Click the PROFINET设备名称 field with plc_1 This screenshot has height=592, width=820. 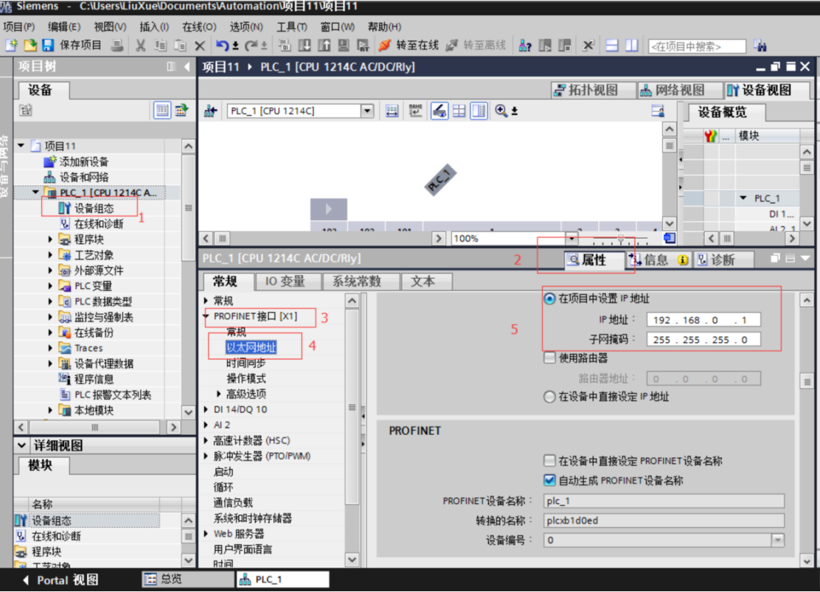coord(664,501)
